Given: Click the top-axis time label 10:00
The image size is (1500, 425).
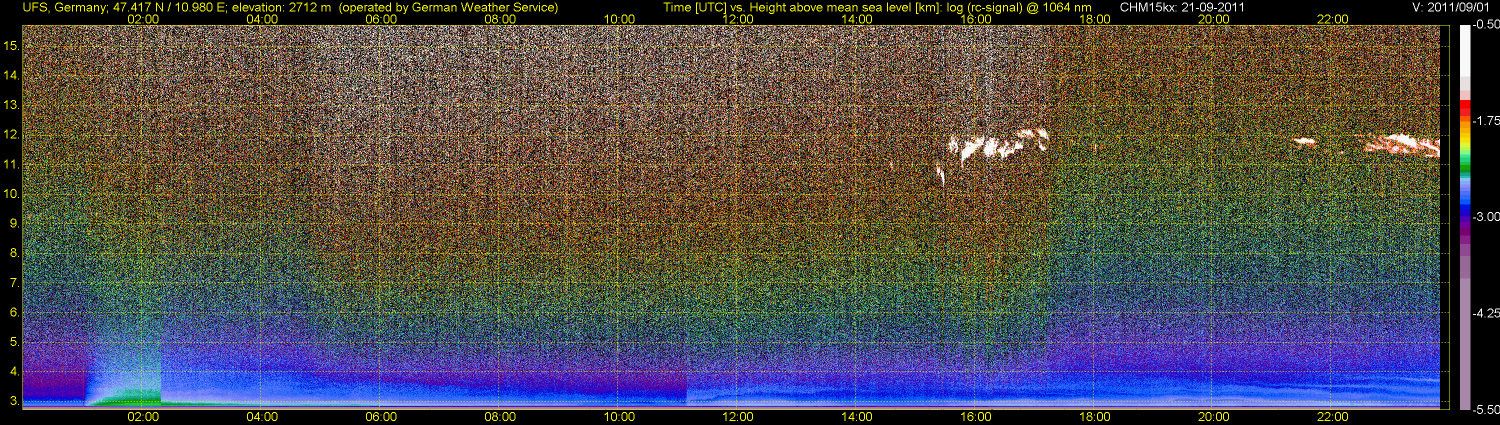Looking at the screenshot, I should click(619, 19).
